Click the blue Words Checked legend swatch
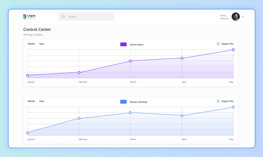This screenshot has width=263, height=157. (123, 102)
